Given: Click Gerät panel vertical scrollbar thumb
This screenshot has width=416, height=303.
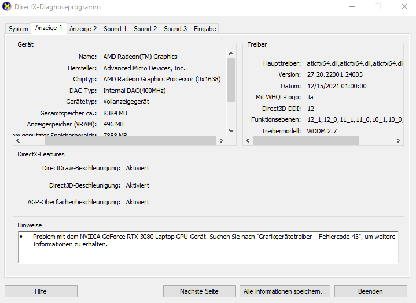Looking at the screenshot, I should pyautogui.click(x=231, y=80).
